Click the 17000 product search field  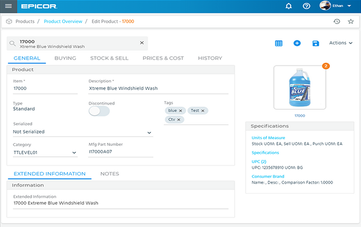coord(77,44)
